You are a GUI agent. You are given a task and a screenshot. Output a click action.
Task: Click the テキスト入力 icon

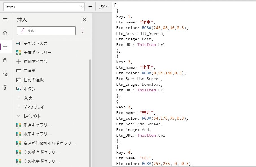(19, 44)
